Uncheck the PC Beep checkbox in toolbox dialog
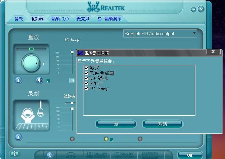This screenshot has height=159, width=225. coord(86,88)
